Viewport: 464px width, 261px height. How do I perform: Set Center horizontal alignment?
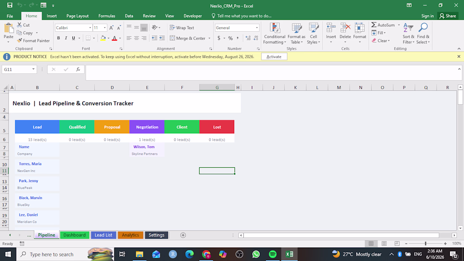coord(136,38)
